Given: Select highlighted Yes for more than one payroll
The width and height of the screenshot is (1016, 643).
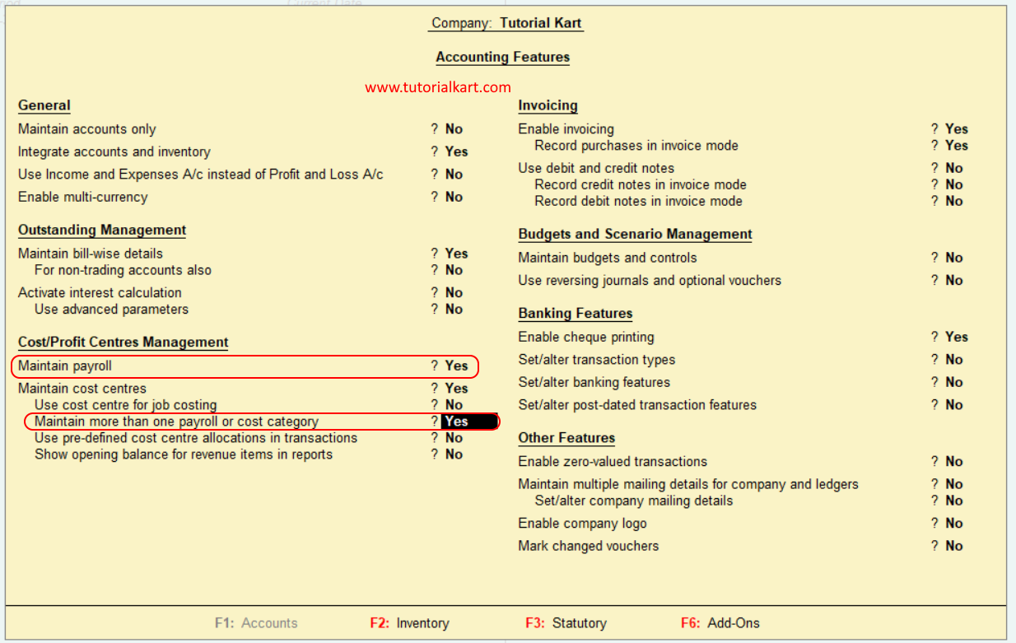Looking at the screenshot, I should pos(469,422).
